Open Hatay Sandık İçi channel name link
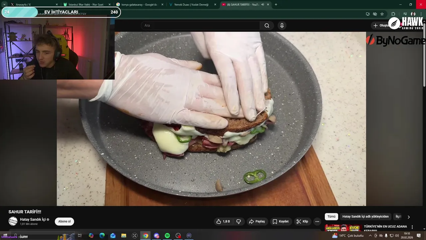Viewport: 426px width, 240px height. (x=33, y=219)
